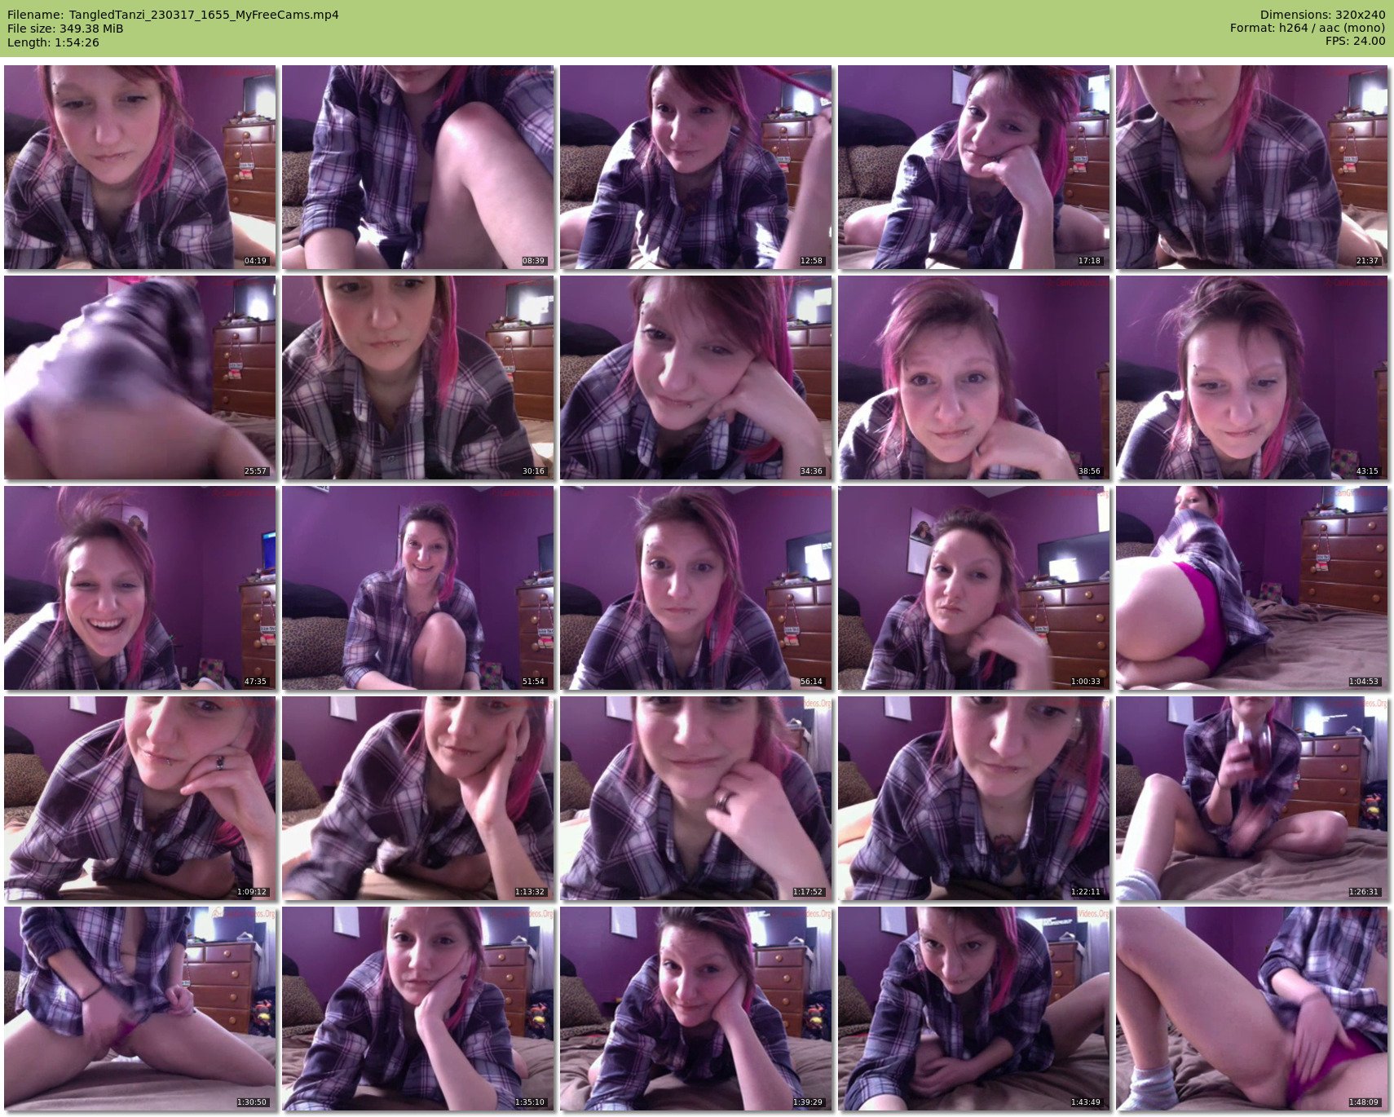Open the thumbnail at 17:18
The image size is (1394, 1117).
click(x=973, y=167)
